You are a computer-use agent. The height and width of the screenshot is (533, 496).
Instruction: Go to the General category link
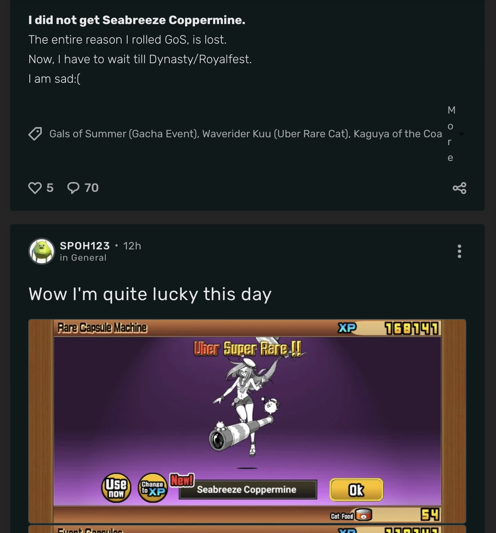pos(89,258)
